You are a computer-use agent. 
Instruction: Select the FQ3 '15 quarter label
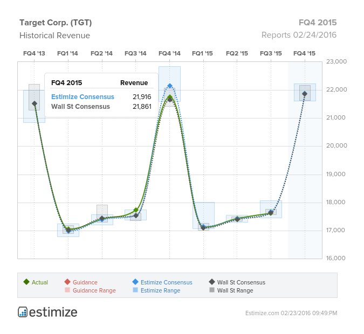tap(271, 53)
